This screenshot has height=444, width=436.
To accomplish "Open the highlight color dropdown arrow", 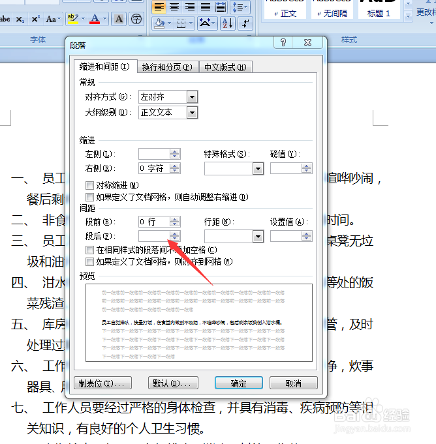I will [83, 20].
